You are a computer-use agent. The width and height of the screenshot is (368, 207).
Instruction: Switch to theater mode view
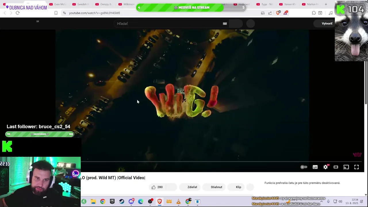pos(336,167)
